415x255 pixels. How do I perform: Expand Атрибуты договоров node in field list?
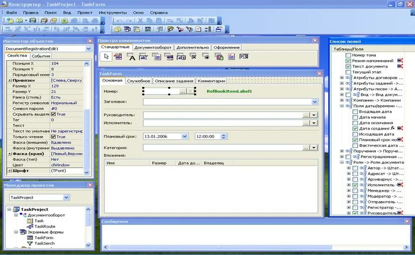point(342,78)
